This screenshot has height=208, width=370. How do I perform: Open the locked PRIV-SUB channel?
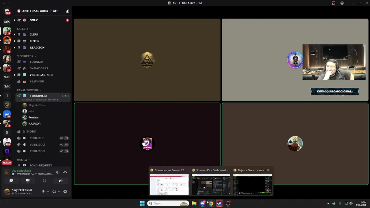43,81
